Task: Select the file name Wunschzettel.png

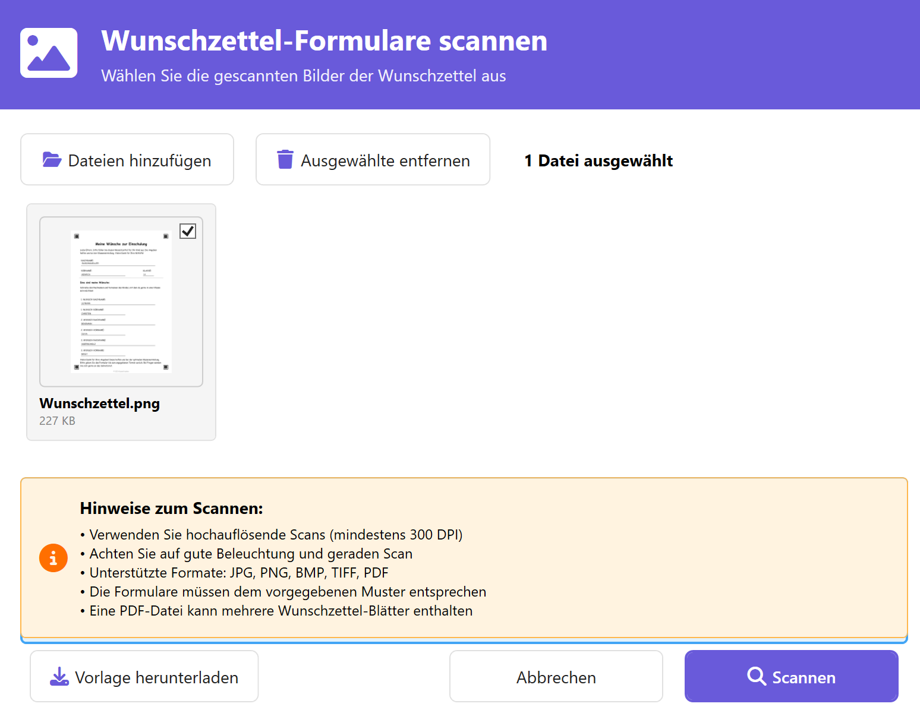Action: (100, 403)
